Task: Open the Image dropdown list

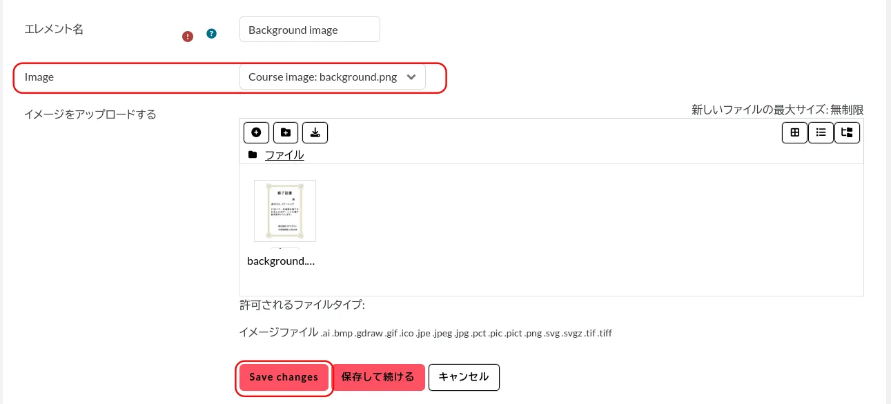Action: (x=323, y=77)
